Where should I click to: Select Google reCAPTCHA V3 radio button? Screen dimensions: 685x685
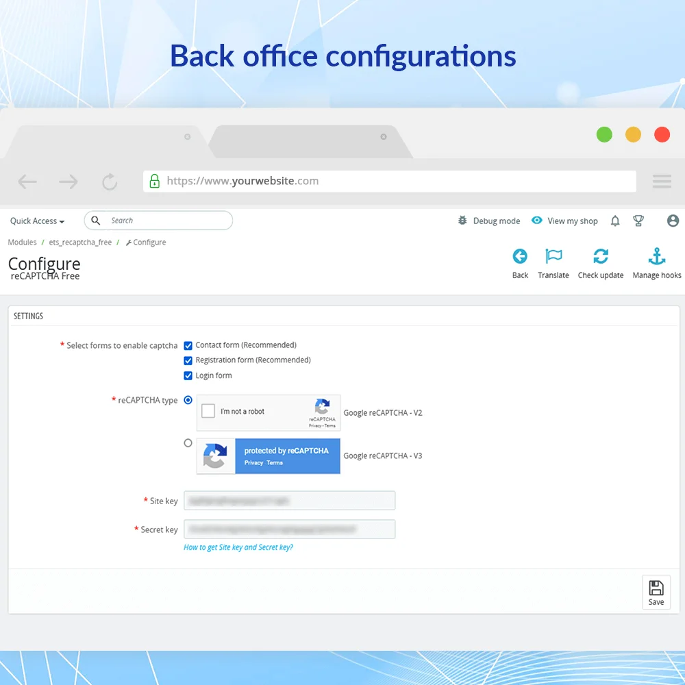pyautogui.click(x=188, y=443)
